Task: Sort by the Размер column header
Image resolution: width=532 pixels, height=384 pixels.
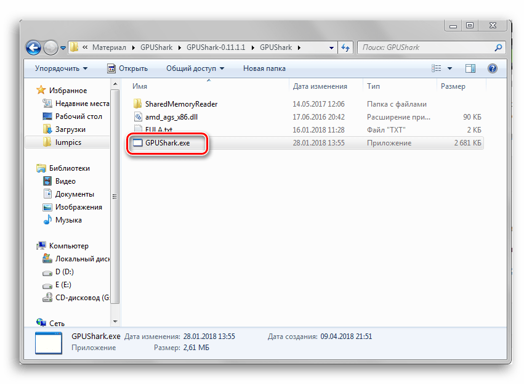Action: pyautogui.click(x=461, y=86)
